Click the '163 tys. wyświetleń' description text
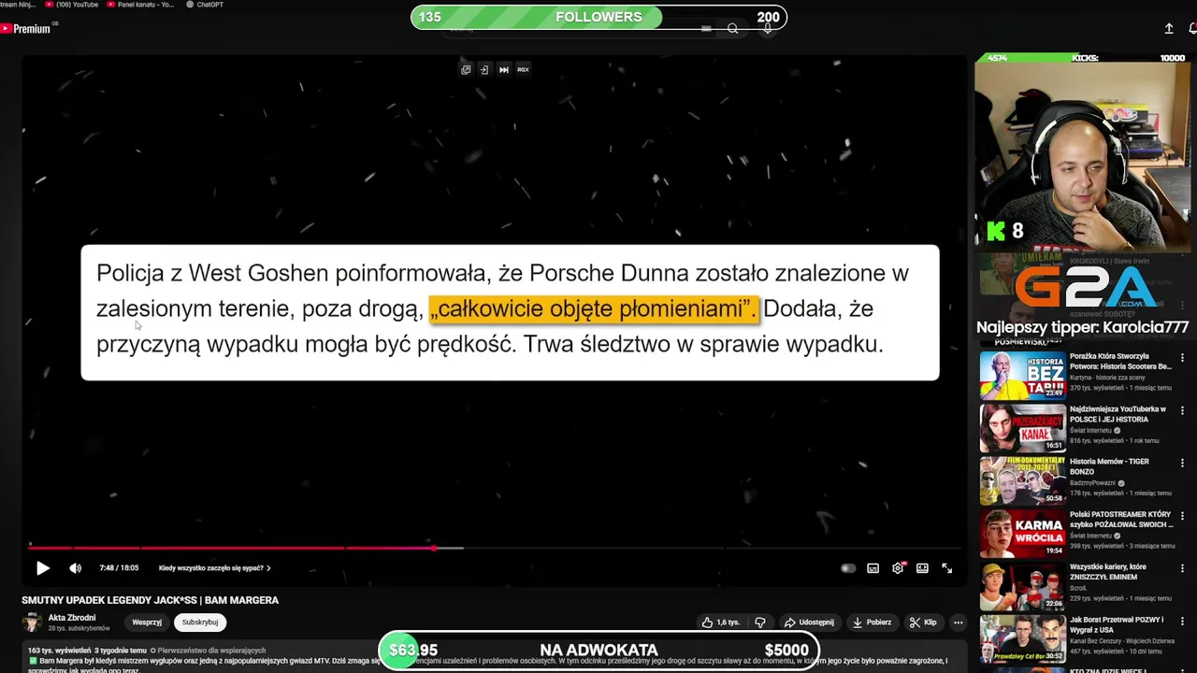The image size is (1197, 673). 59,651
